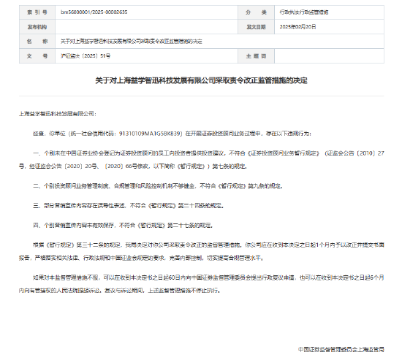The height and width of the screenshot is (360, 402).
Task: Click the paragraph beginning 如果对本监督管理措施不服
Action: point(202,284)
